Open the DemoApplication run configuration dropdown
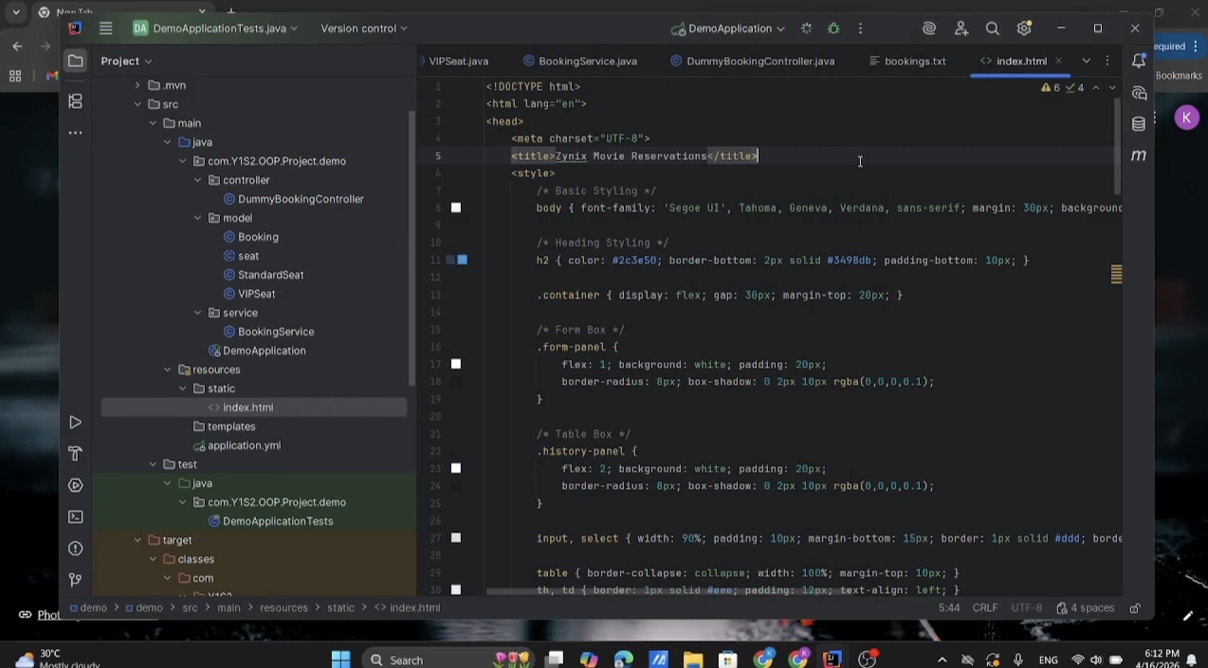This screenshot has width=1208, height=668. pos(730,28)
